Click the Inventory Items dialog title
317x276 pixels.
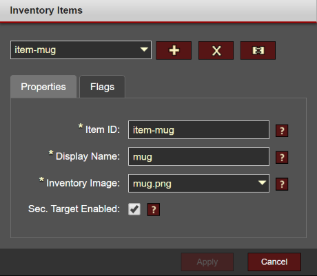(46, 10)
